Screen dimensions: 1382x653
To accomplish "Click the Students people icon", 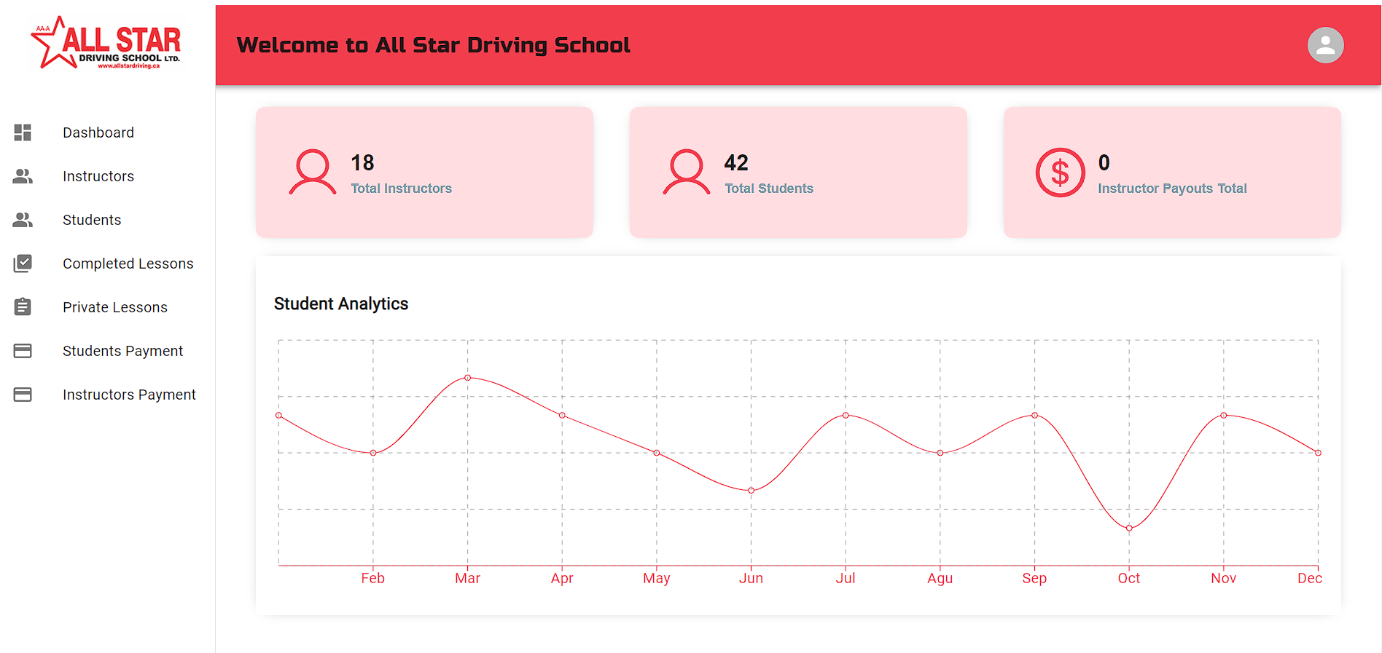I will [x=23, y=220].
